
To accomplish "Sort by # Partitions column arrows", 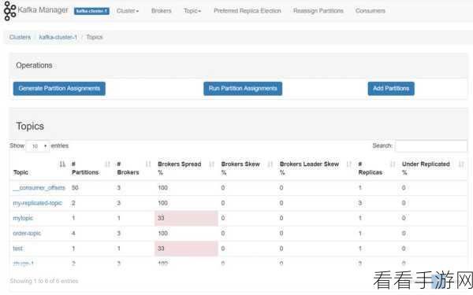I will click(x=107, y=164).
